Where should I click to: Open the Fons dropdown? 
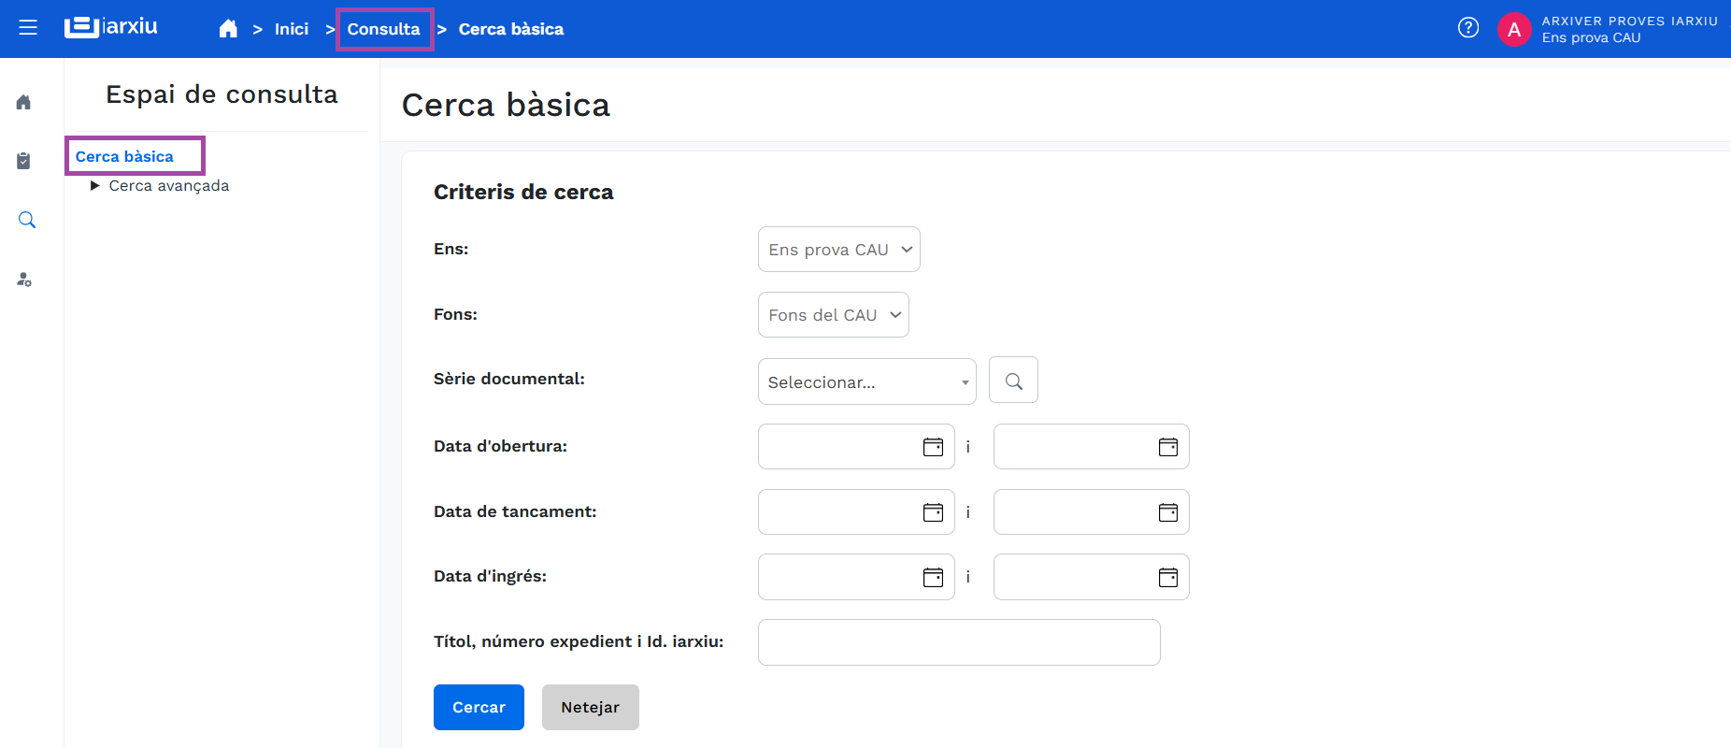(834, 315)
